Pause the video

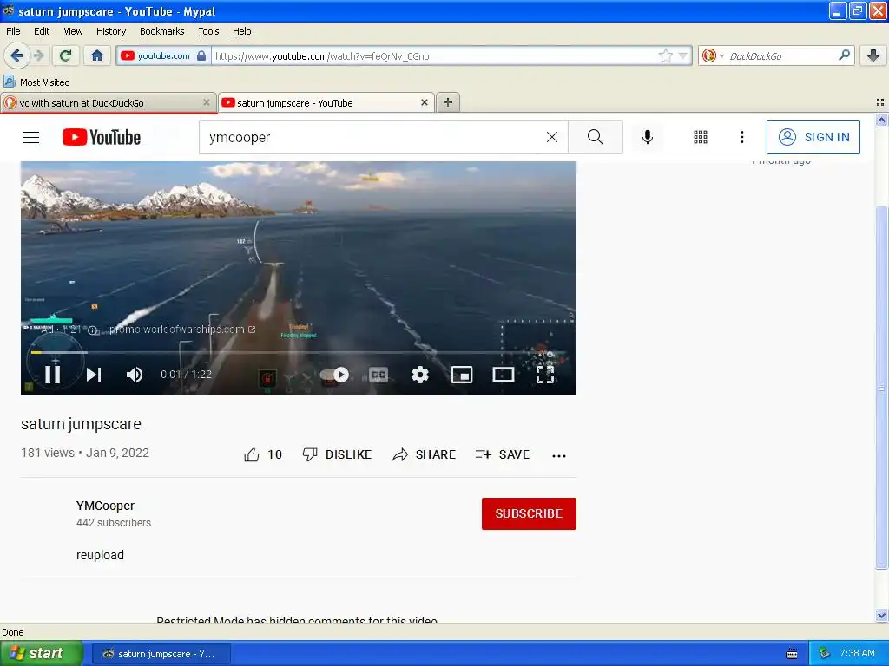(x=53, y=375)
